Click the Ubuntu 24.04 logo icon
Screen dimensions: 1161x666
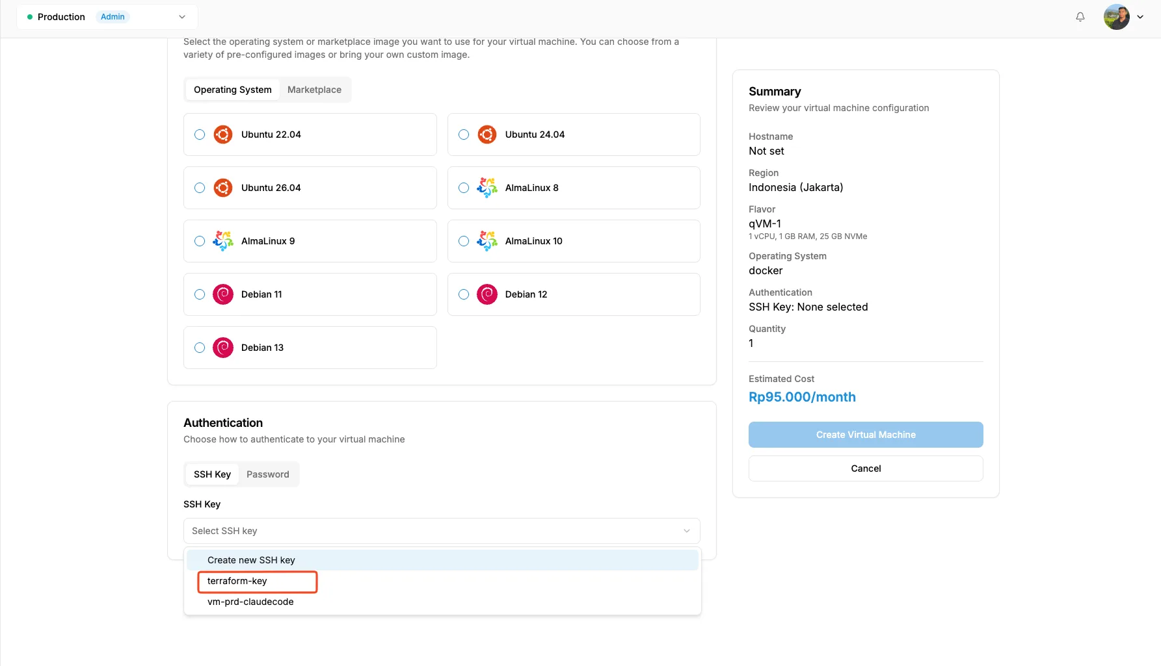pyautogui.click(x=487, y=134)
